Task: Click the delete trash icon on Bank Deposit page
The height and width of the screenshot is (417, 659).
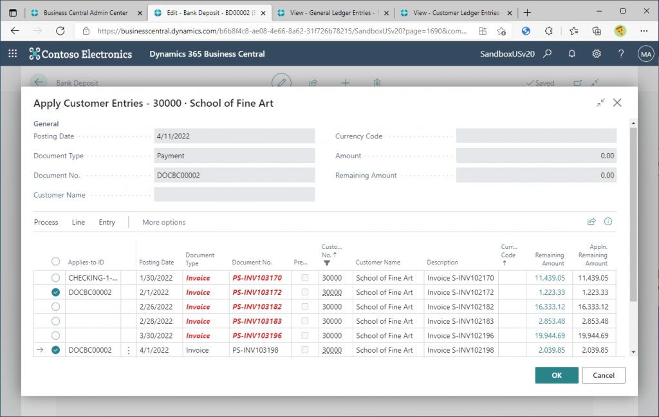Action: (x=377, y=83)
